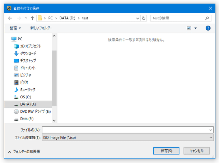219x163 pixels.
Task: Open the 整理 menu
Action: [15, 28]
